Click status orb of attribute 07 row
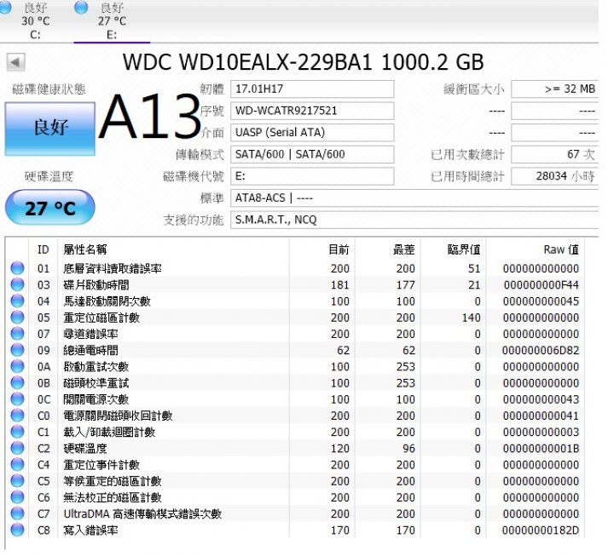614x556 pixels. (17, 334)
